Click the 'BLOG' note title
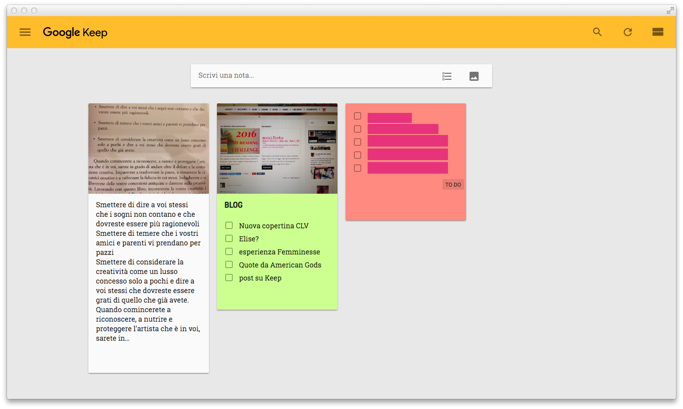The image size is (683, 409). click(234, 205)
